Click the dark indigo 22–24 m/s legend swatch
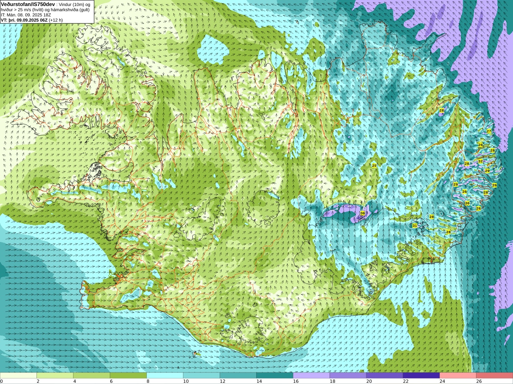Screen dimensions: 513x384 click(x=421, y=376)
